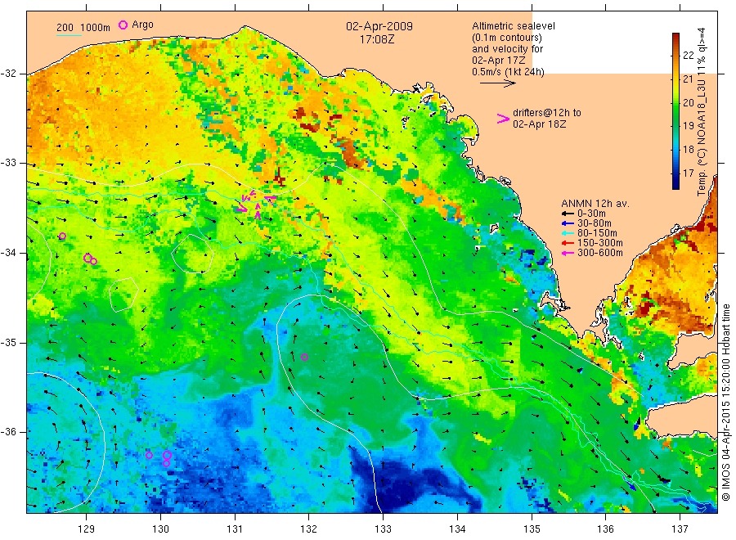The width and height of the screenshot is (736, 540).
Task: Click the magenta drifters legend arrowhead
Action: (x=503, y=119)
